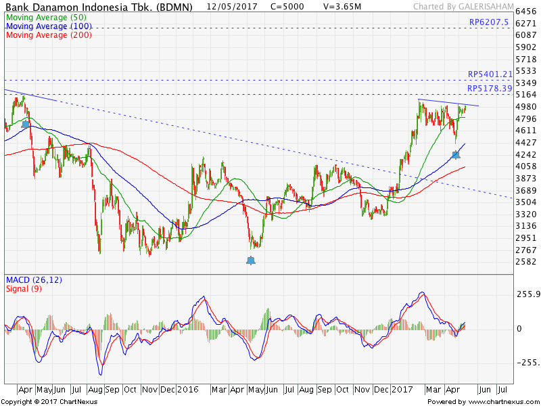Click the bell marker at the chart's far left
Screen dimensions: 541x406
(x=26, y=124)
